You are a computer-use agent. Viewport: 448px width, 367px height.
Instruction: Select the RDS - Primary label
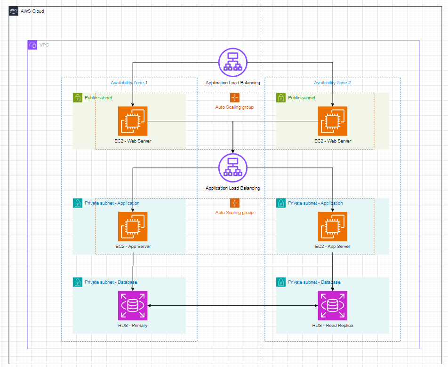tap(133, 326)
